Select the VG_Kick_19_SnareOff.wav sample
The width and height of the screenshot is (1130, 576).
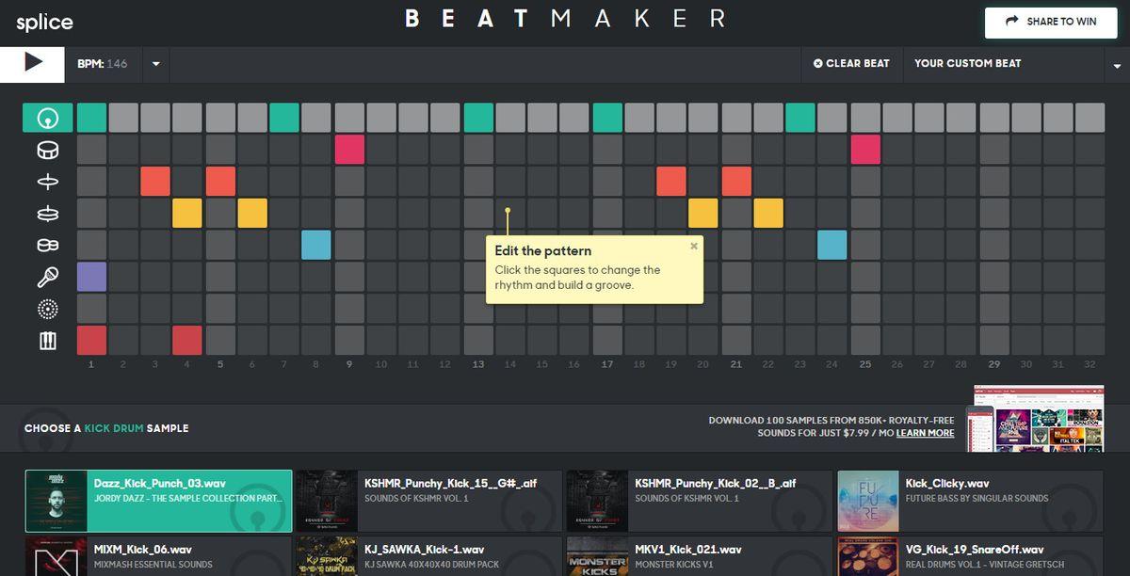coord(970,556)
